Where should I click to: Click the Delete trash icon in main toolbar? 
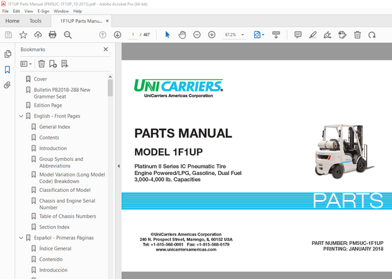pyautogui.click(x=357, y=35)
